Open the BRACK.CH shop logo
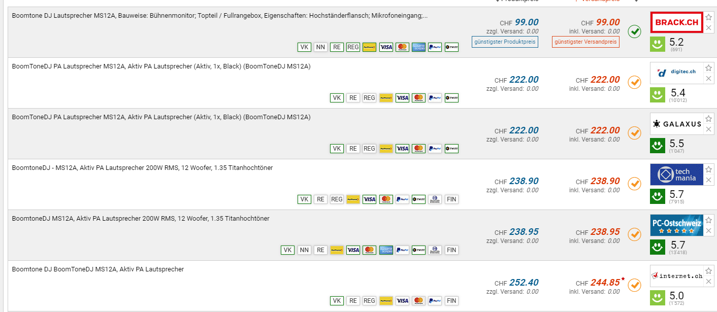717x312 pixels. [676, 22]
